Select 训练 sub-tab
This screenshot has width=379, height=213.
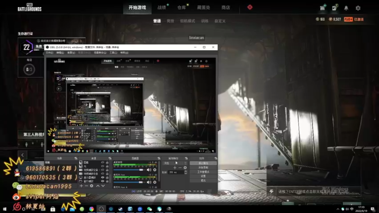(x=205, y=21)
